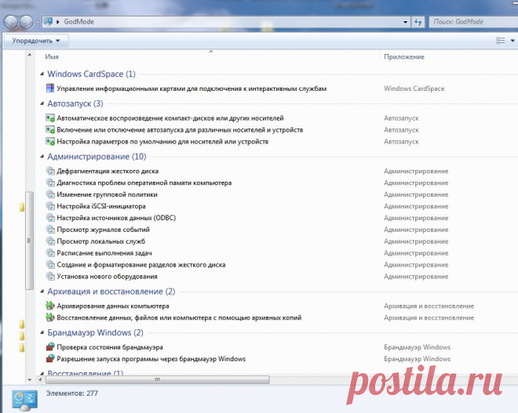Click firewall icon beside Разрешение запуска программы
The image size is (518, 413).
coord(50,359)
